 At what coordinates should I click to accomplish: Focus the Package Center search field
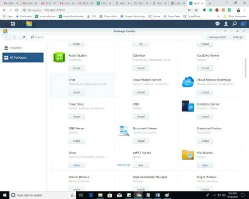click(x=117, y=37)
